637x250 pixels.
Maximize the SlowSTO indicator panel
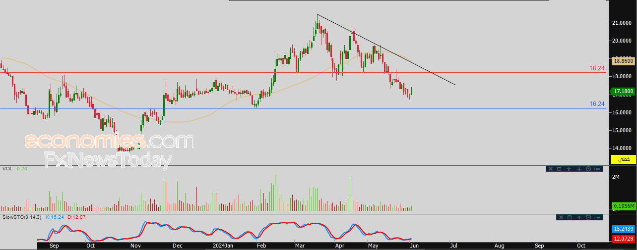(570, 217)
